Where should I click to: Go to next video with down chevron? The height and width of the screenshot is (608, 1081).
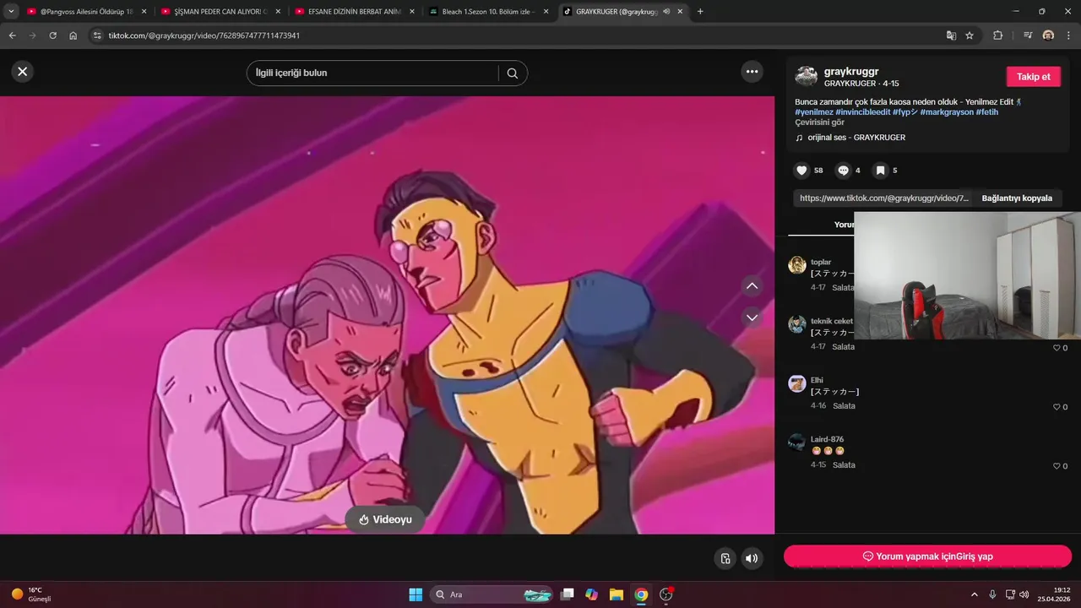[x=752, y=318]
